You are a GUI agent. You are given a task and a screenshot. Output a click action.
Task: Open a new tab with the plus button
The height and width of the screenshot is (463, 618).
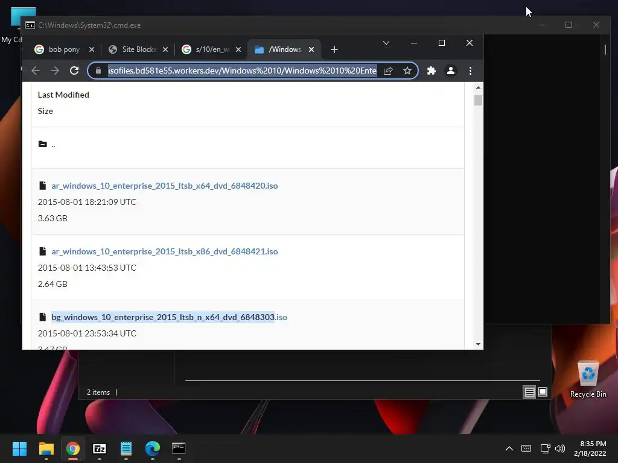[334, 49]
